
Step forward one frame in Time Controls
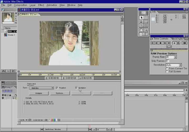point(165,43)
